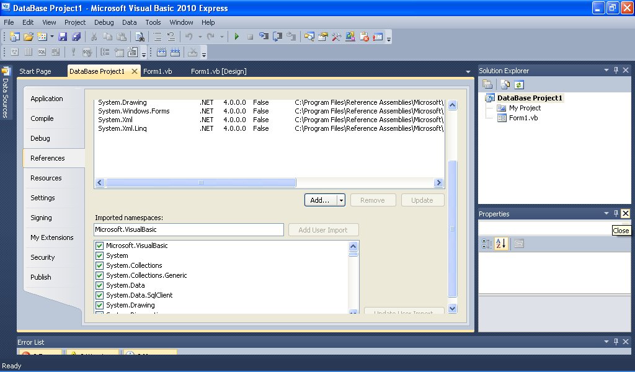Open the Error List clipboard icon
Image resolution: width=635 pixels, height=372 pixels.
(364, 37)
